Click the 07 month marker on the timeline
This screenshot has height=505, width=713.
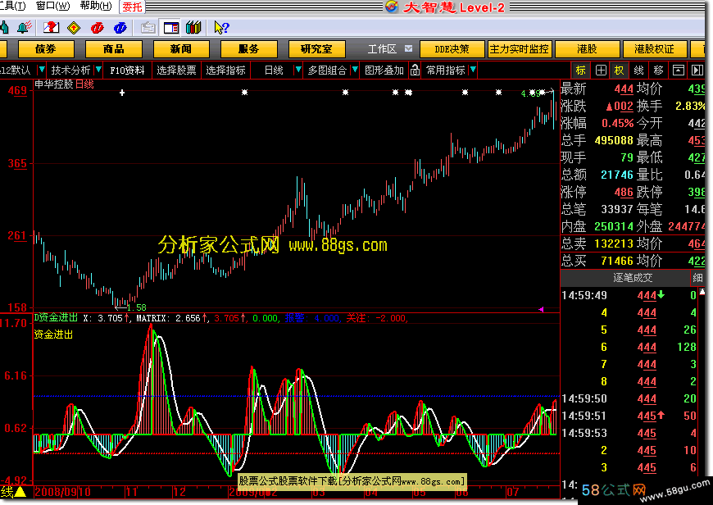tap(512, 492)
